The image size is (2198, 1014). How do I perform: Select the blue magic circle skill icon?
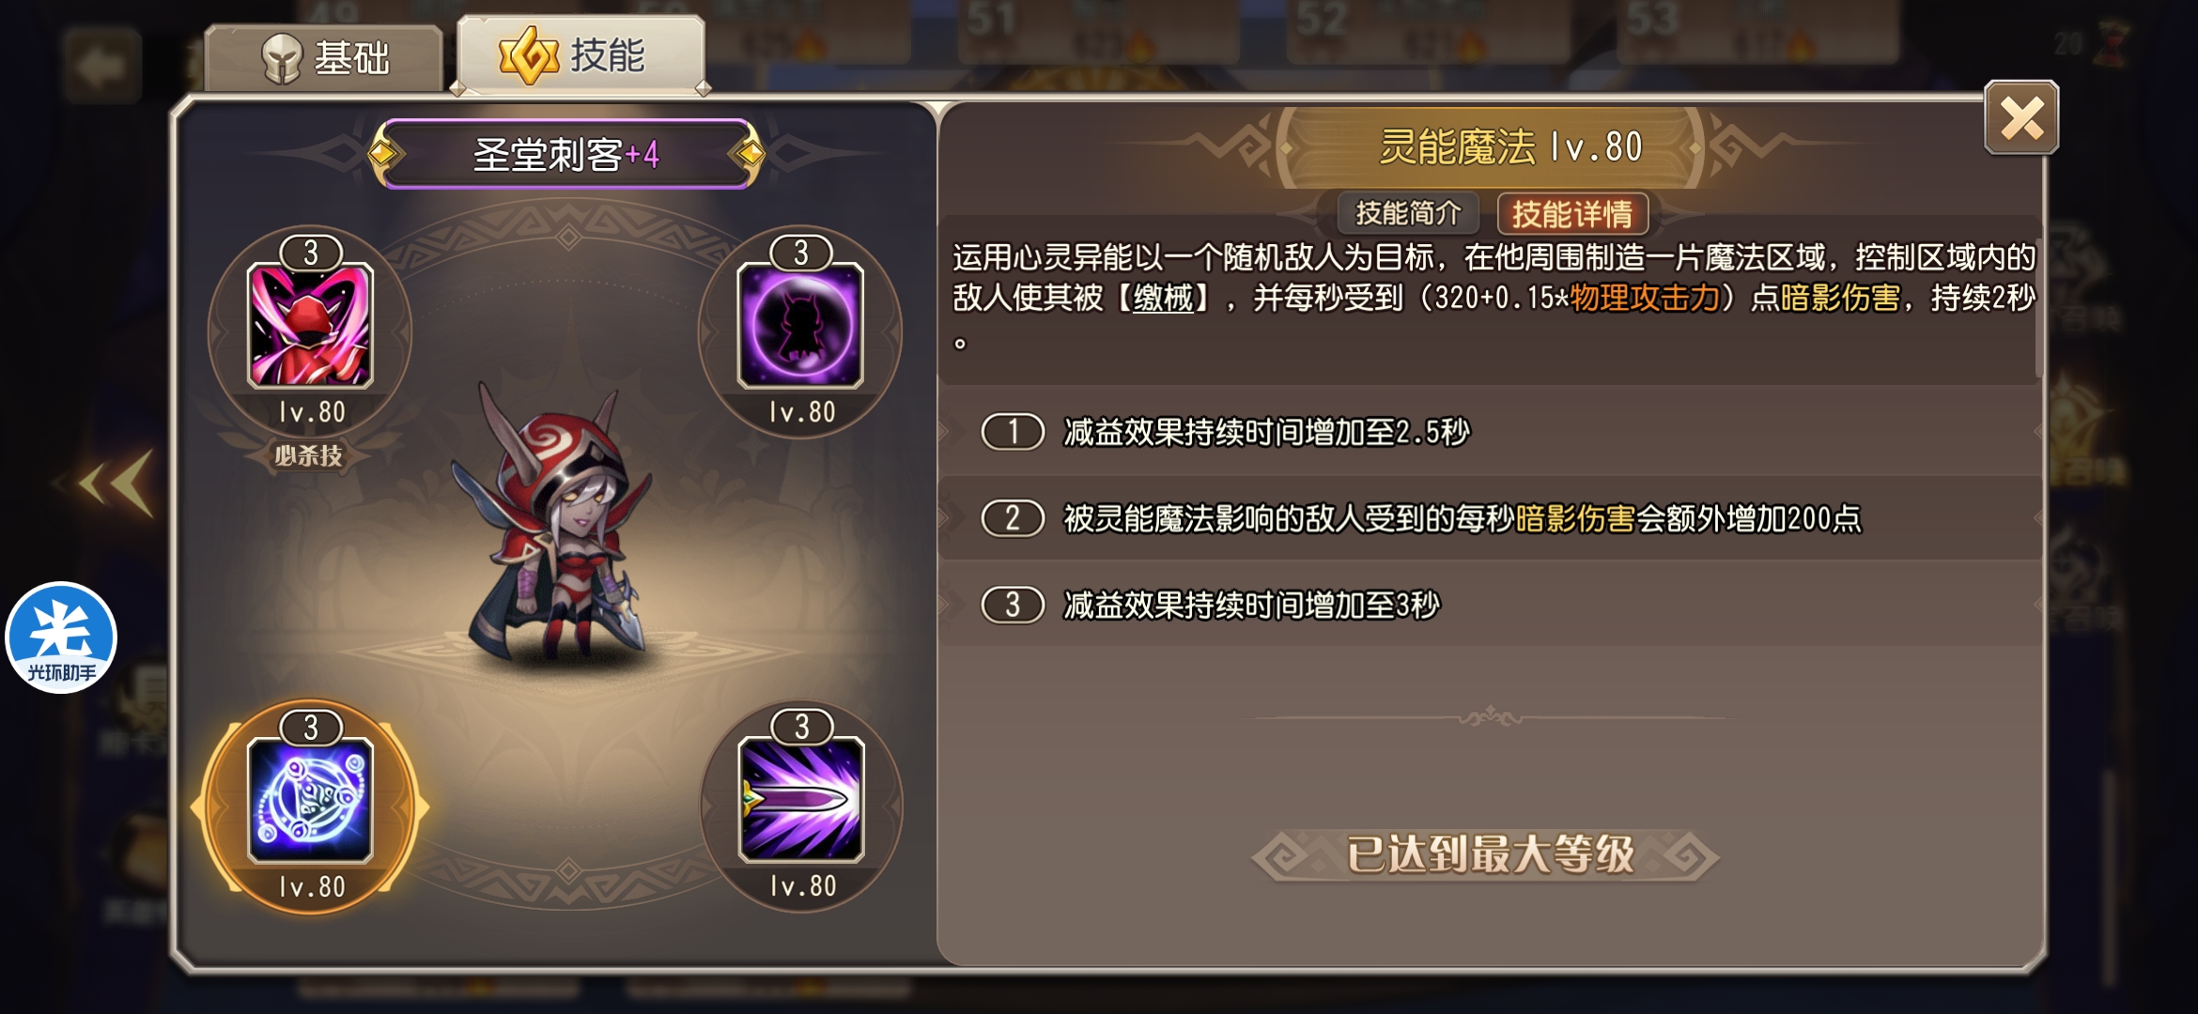[310, 800]
